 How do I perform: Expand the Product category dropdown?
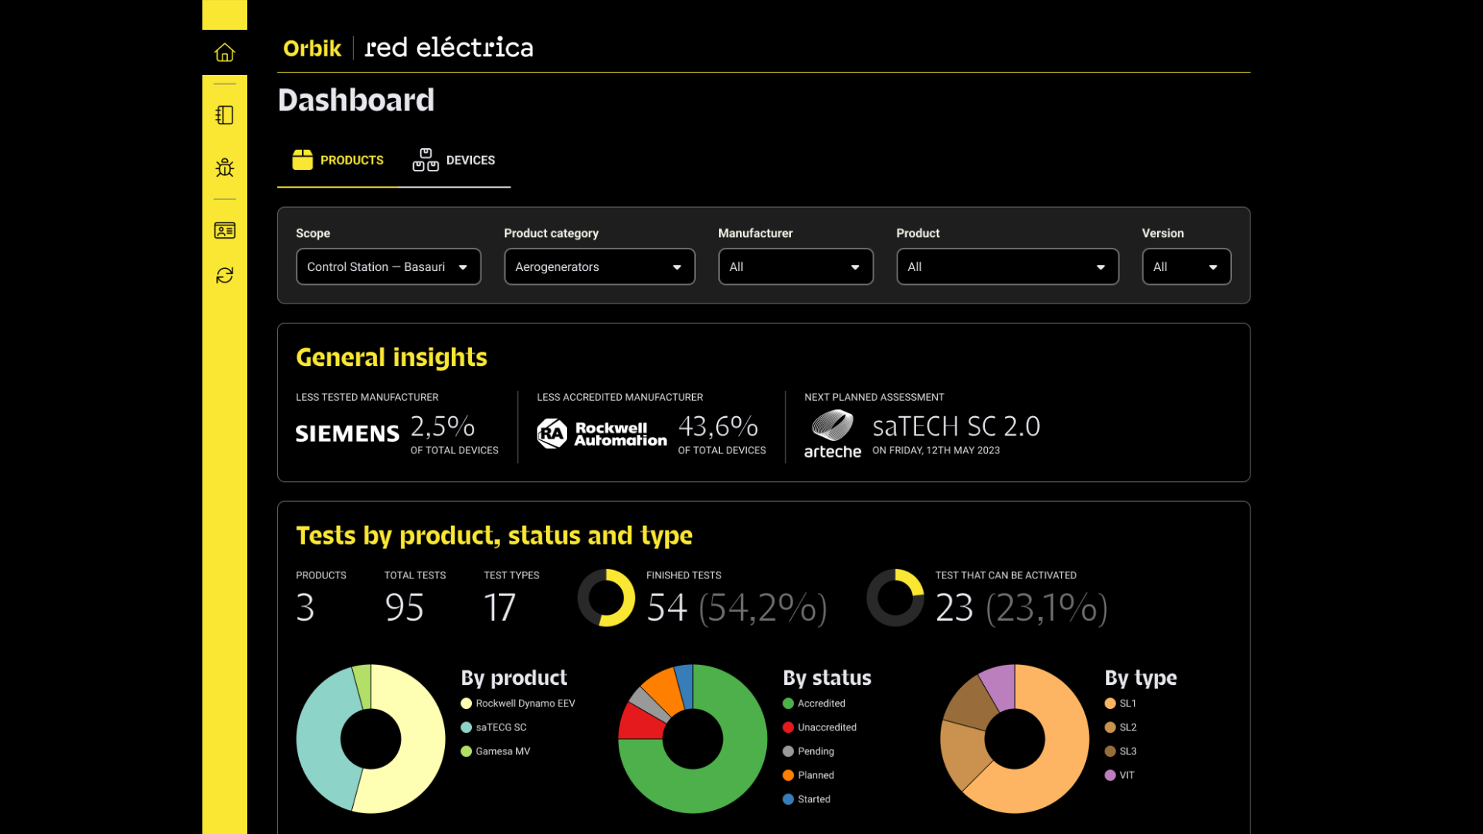[x=599, y=266]
